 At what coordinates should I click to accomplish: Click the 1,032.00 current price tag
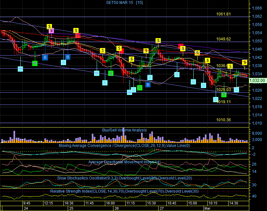pos(258,81)
